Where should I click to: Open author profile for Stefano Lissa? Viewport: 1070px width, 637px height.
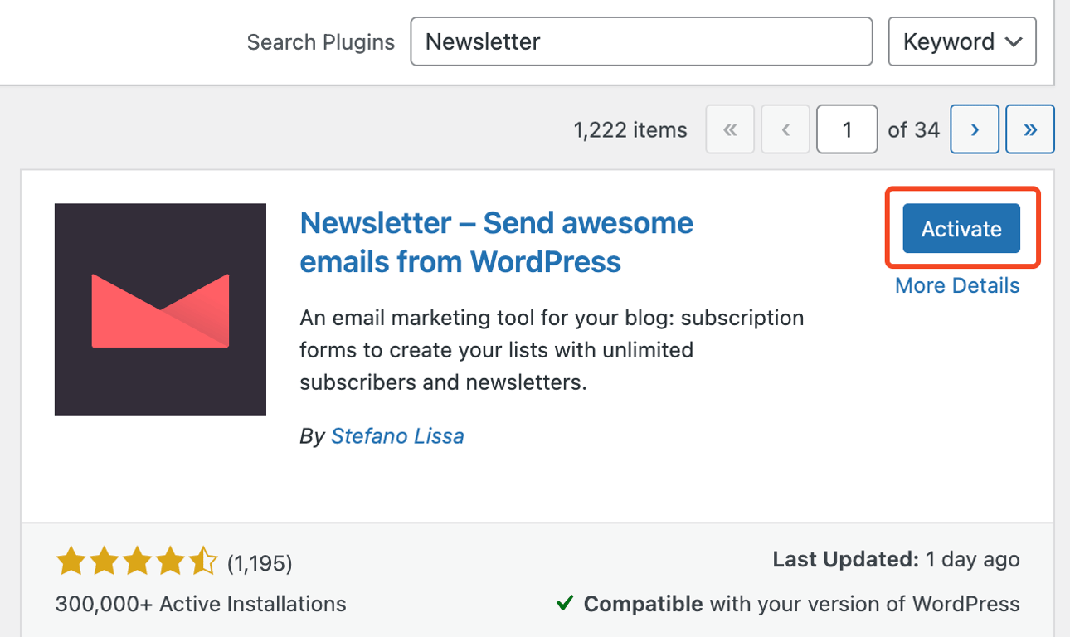click(x=397, y=435)
